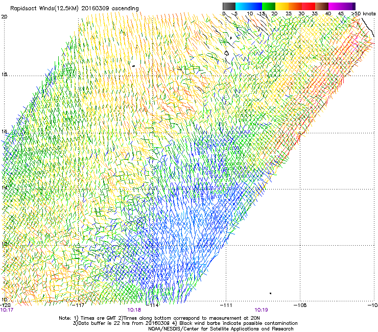Click the small black dot below 10N near -109
Image resolution: width=378 pixels, height=332 pixels.
[x=271, y=293]
